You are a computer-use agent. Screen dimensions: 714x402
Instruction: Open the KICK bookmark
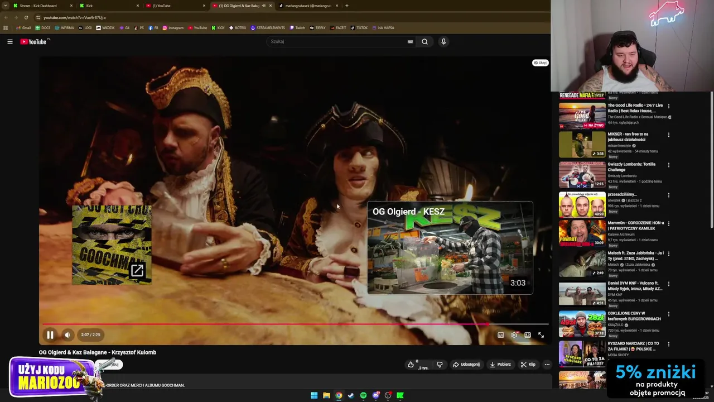click(218, 28)
